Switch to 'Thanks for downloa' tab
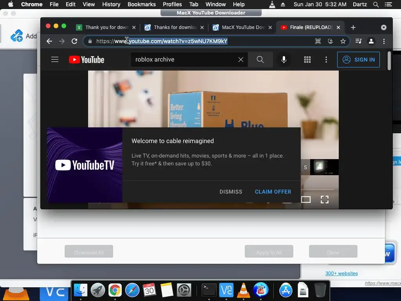 click(175, 27)
